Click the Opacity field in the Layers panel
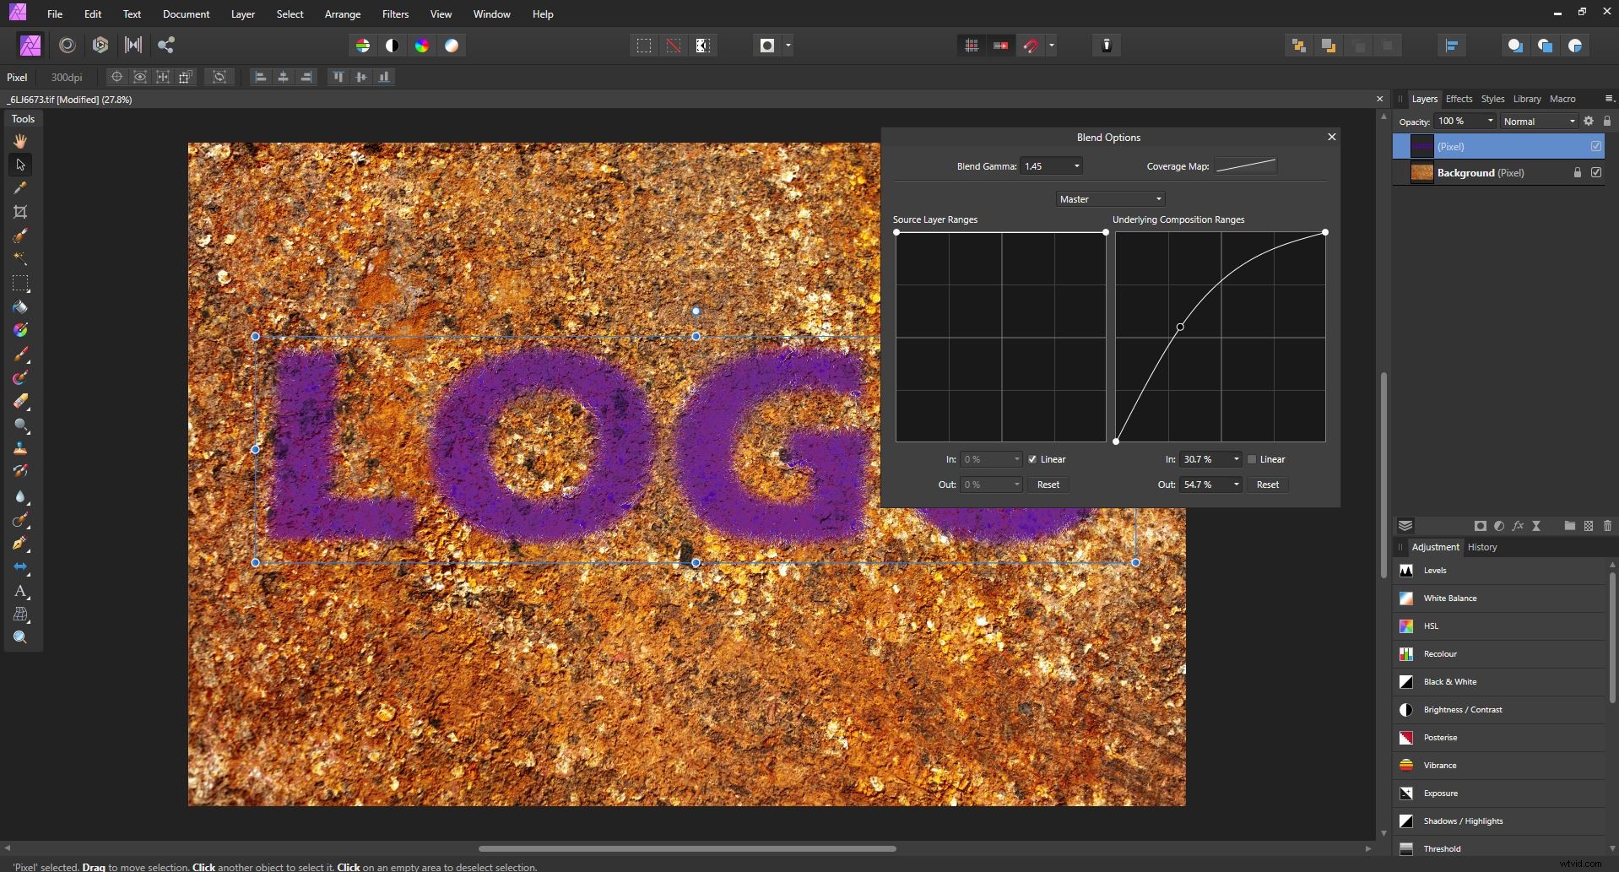This screenshot has width=1619, height=872. [1463, 121]
